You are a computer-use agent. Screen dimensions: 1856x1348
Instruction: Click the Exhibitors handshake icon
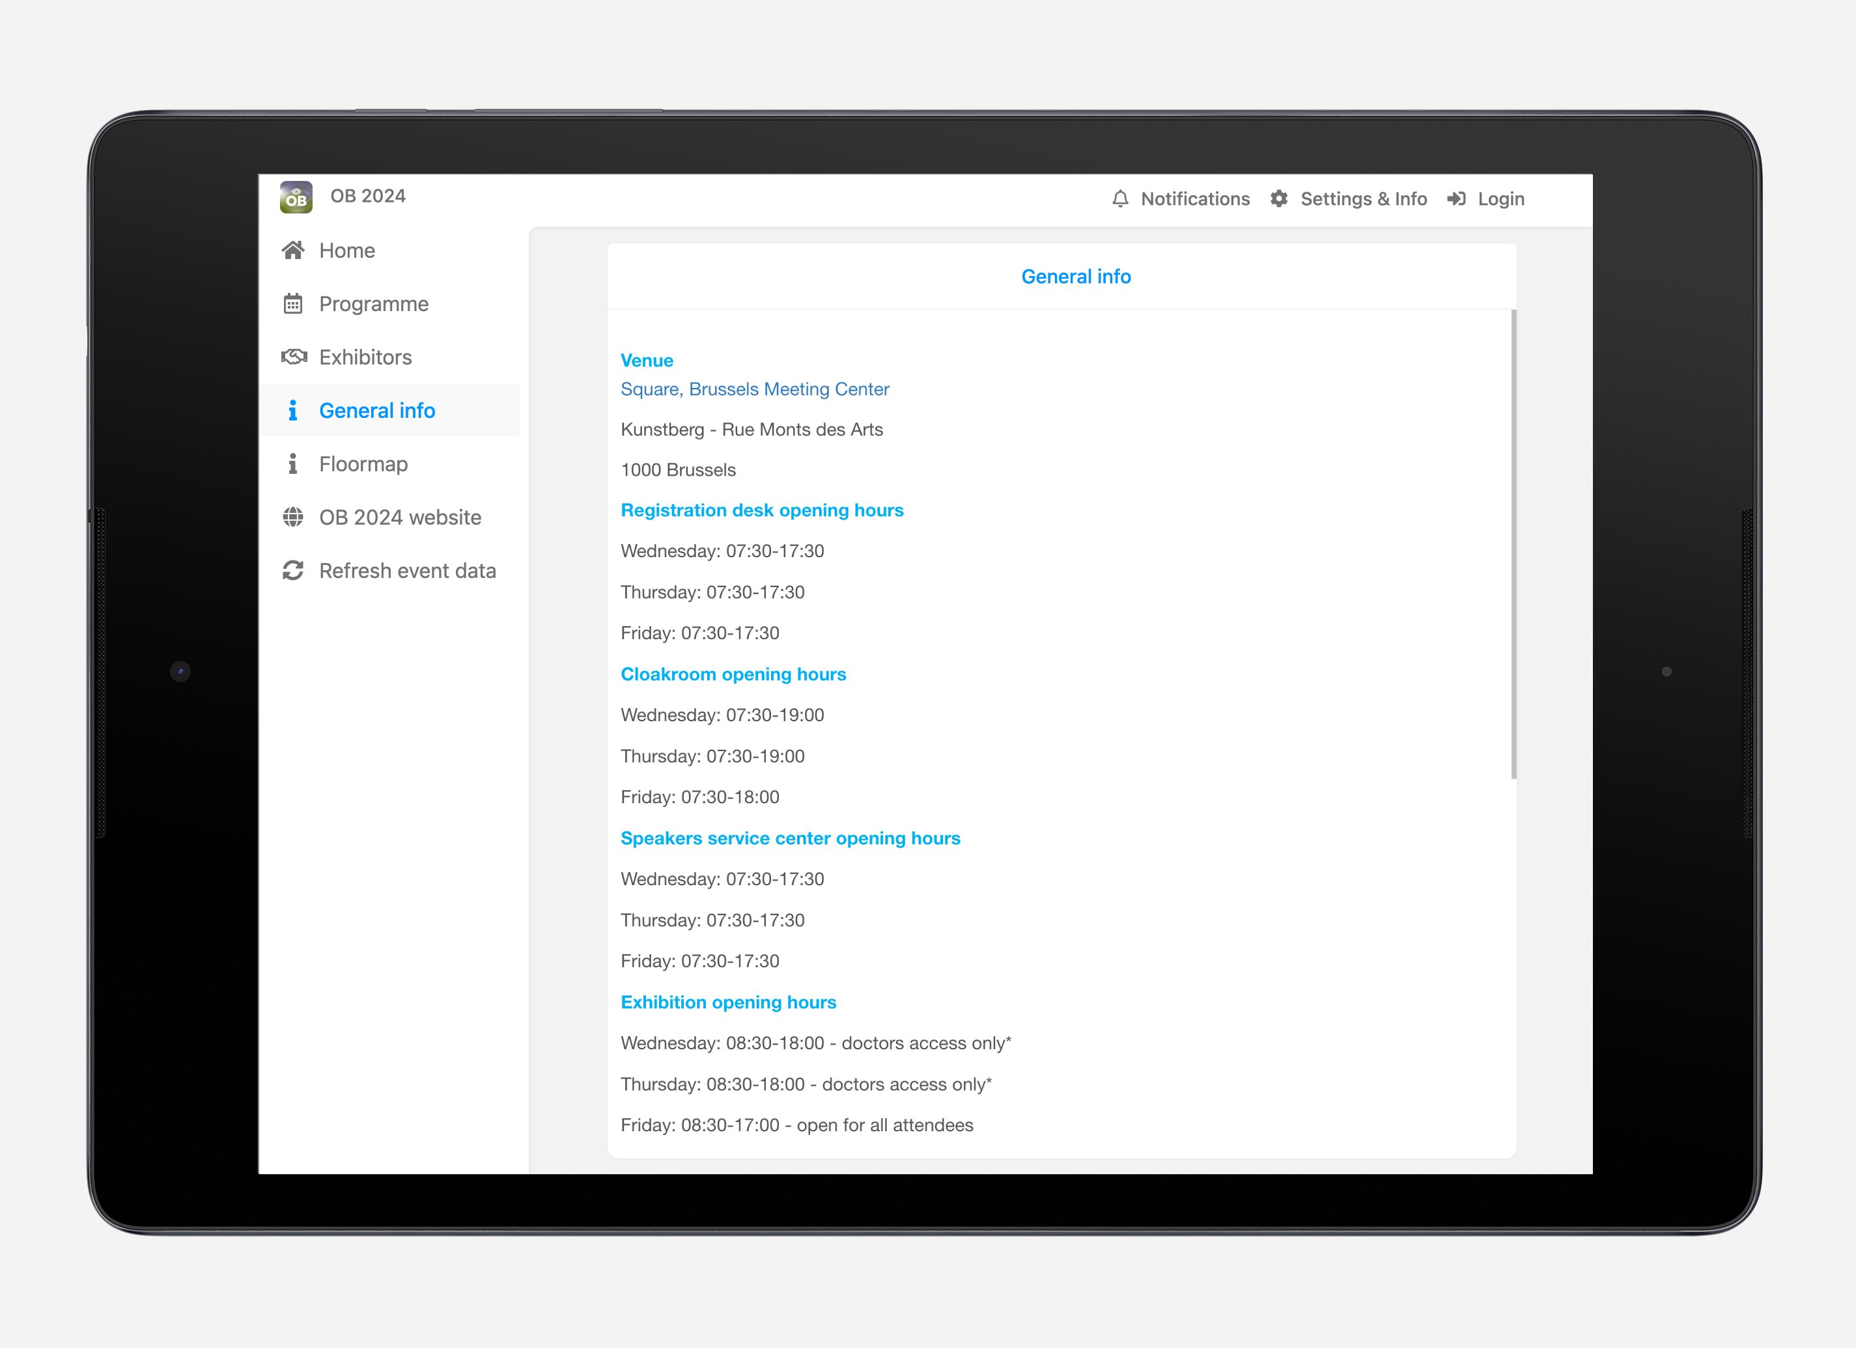(294, 357)
